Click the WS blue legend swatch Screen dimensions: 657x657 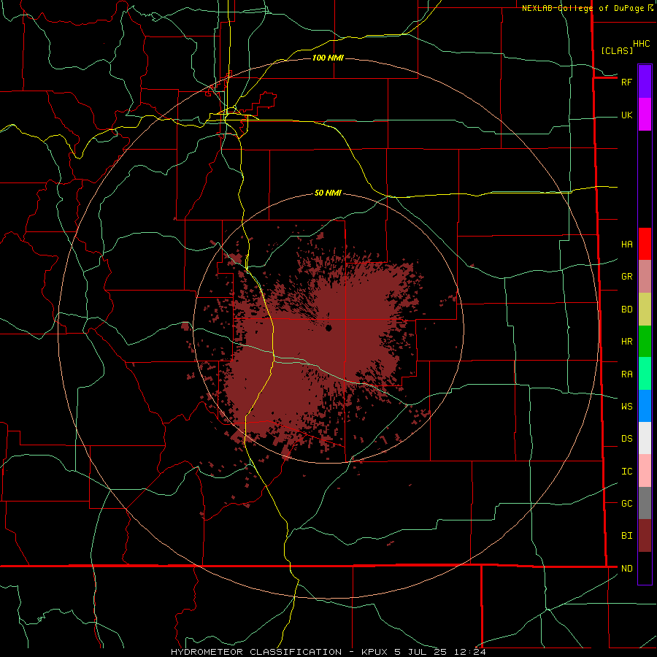point(645,406)
